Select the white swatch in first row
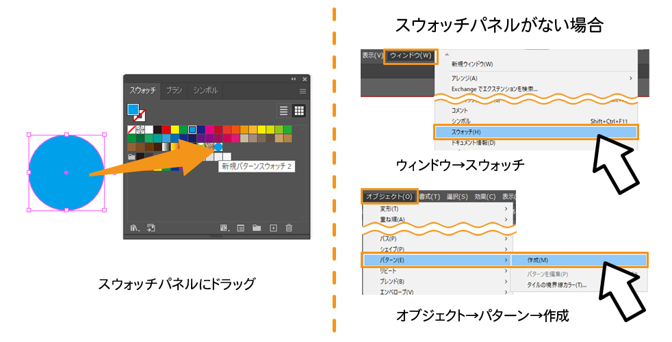Screen dimensions: 672x342 point(148,129)
